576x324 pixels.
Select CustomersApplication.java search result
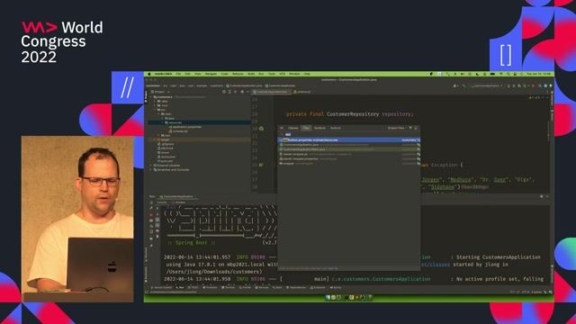pos(349,145)
